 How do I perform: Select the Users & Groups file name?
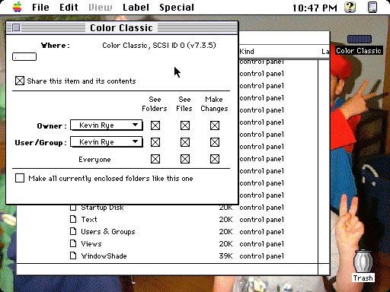pos(108,231)
